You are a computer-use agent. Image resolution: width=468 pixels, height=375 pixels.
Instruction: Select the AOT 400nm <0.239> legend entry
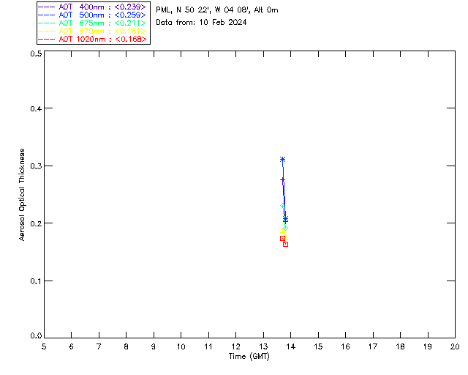pos(92,7)
